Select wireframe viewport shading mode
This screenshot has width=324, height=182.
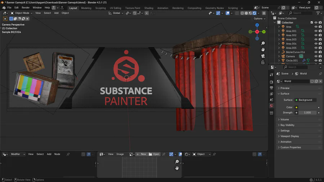[242, 13]
